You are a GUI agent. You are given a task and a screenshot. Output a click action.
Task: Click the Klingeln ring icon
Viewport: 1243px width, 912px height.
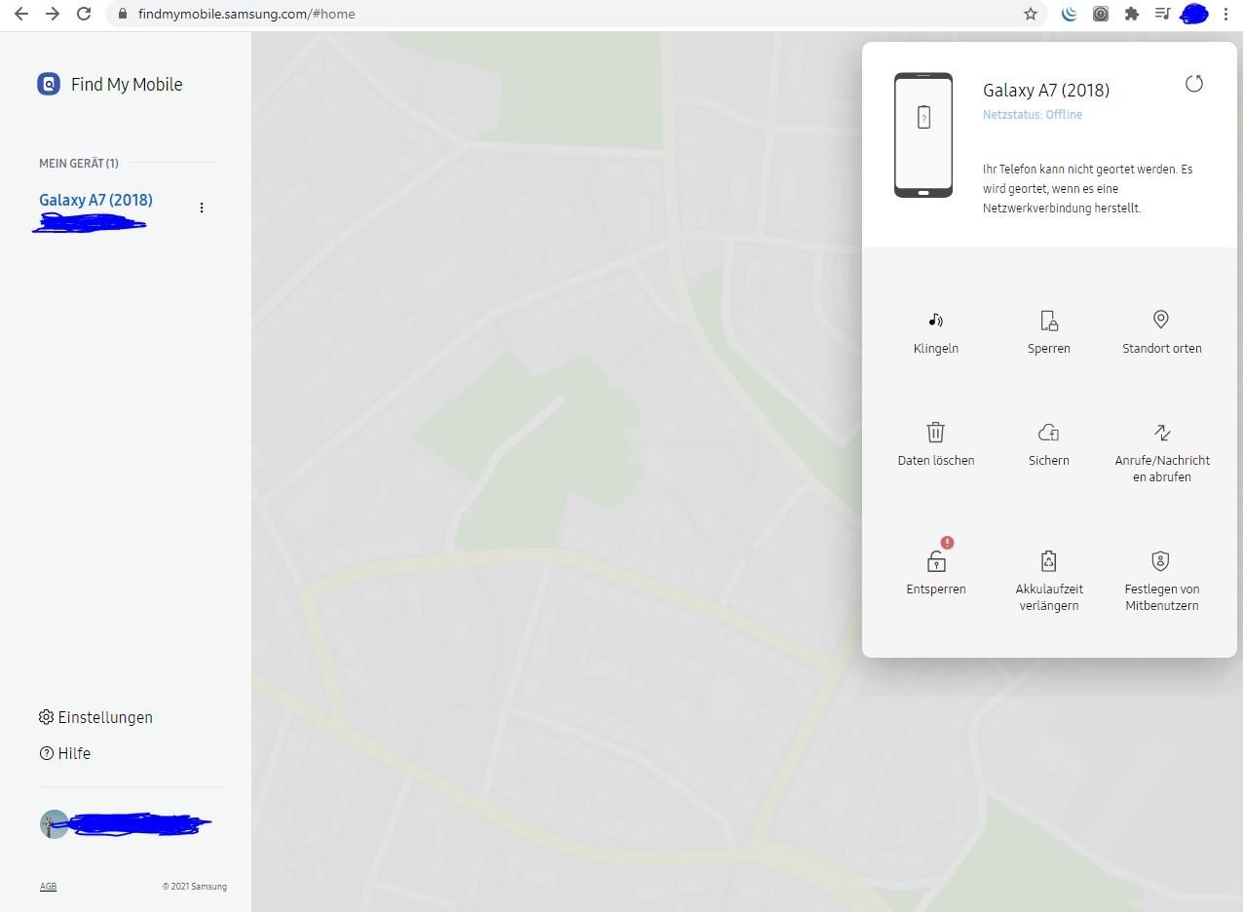pos(935,320)
